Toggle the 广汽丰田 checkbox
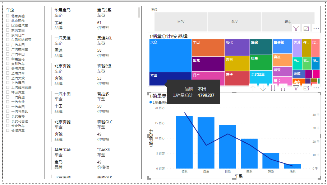 point(8,54)
